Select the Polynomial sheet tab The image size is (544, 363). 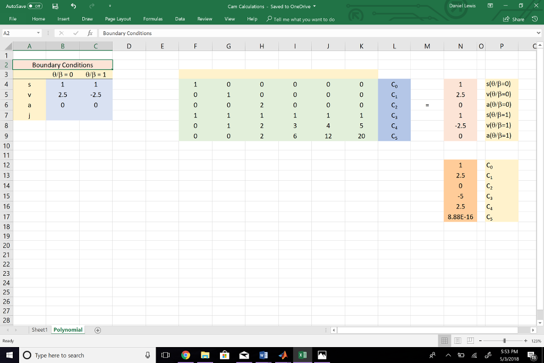click(68, 330)
